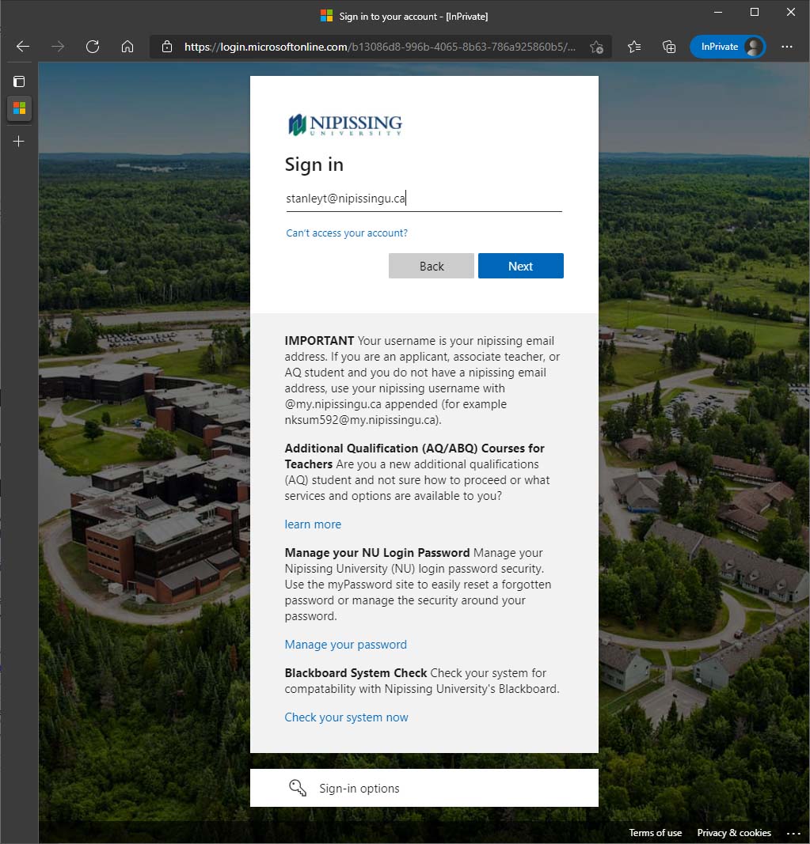View site security info via the padlock icon
Image resolution: width=810 pixels, height=844 pixels.
pyautogui.click(x=165, y=46)
